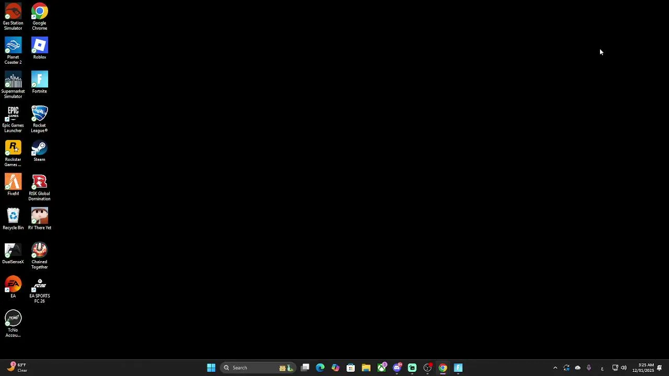This screenshot has width=669, height=376.
Task: Select the EA app desktop icon
Action: 13,287
